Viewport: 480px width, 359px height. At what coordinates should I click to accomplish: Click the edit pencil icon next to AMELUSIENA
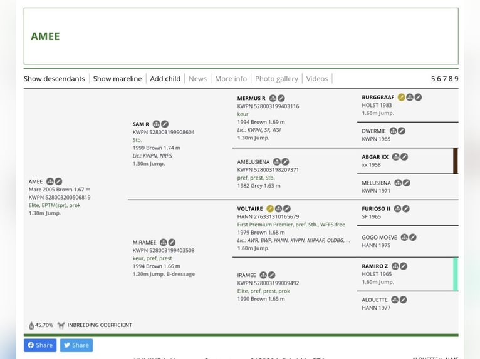pos(285,162)
